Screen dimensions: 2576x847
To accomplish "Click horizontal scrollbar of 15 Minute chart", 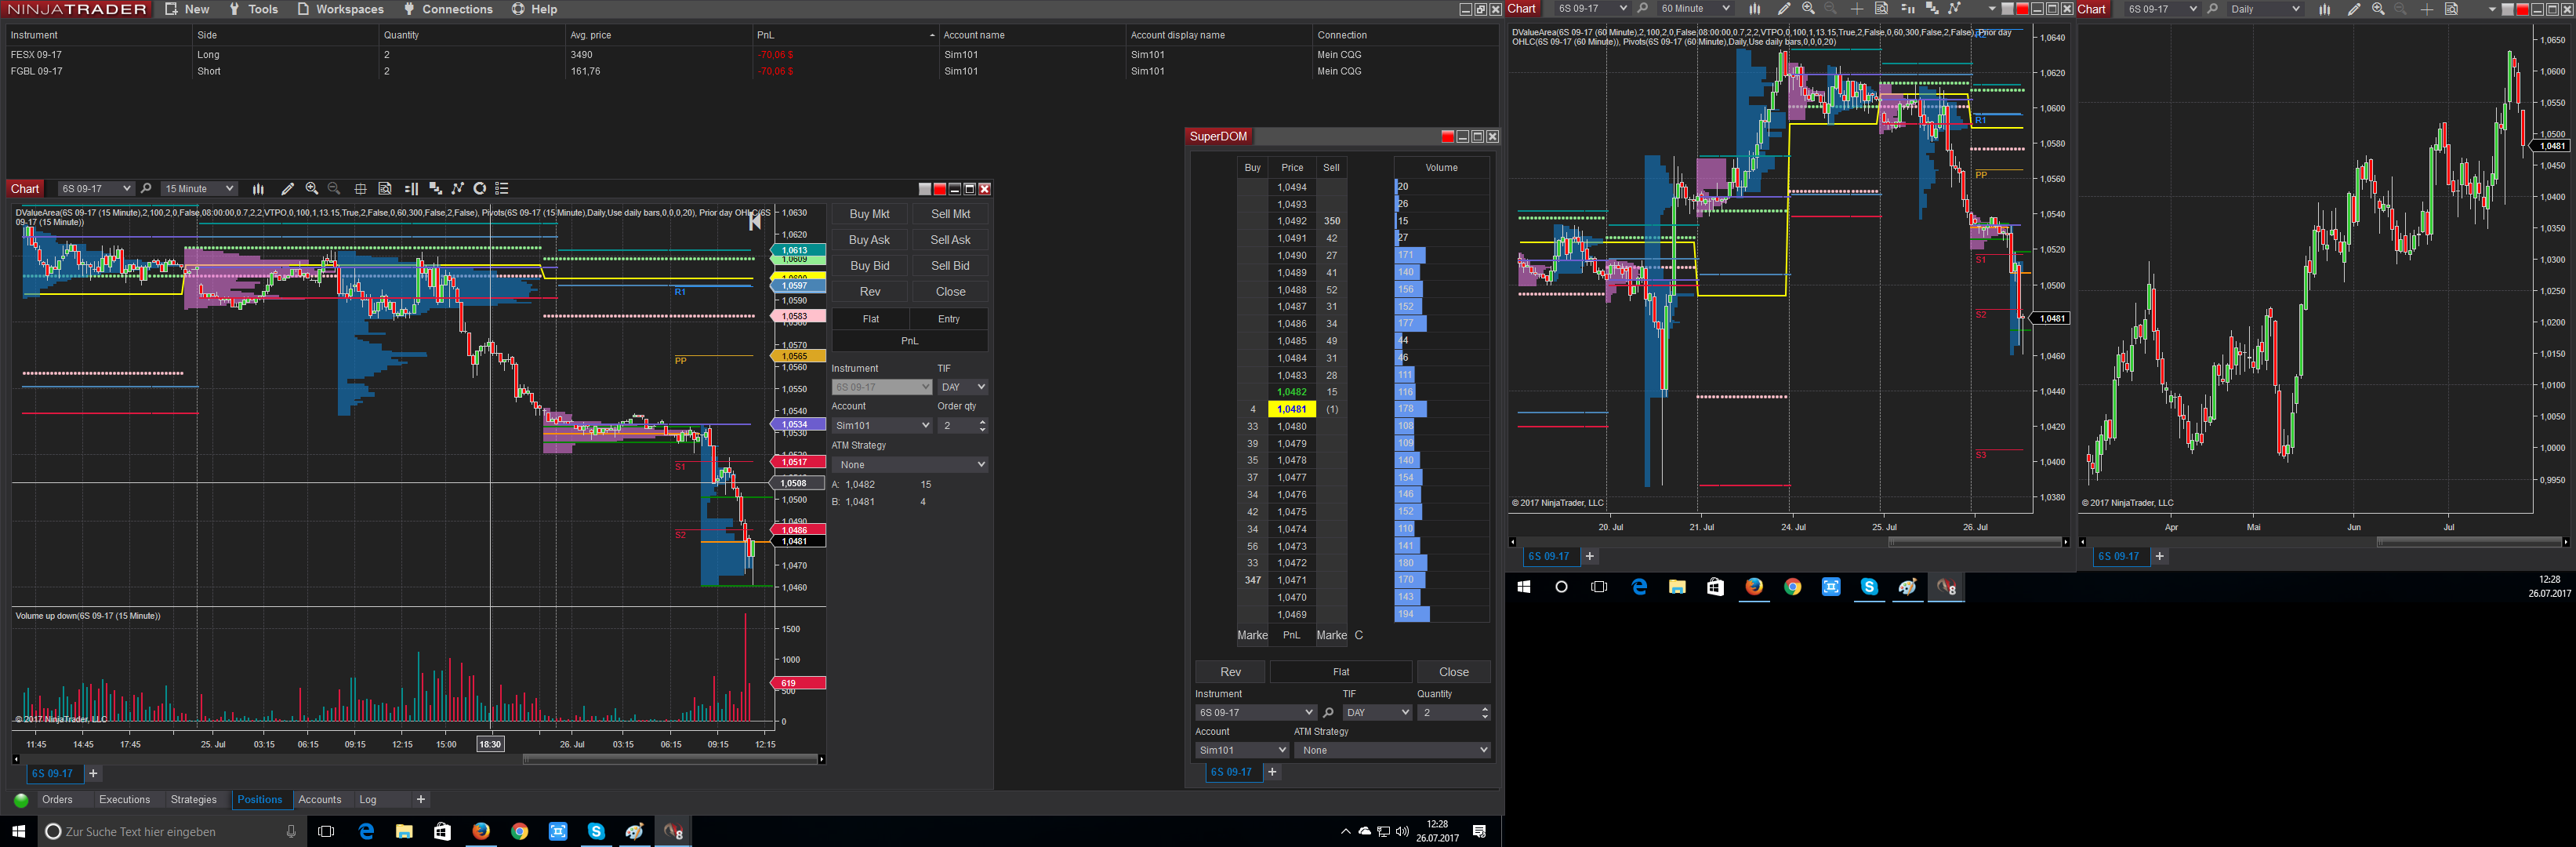I will tap(670, 760).
